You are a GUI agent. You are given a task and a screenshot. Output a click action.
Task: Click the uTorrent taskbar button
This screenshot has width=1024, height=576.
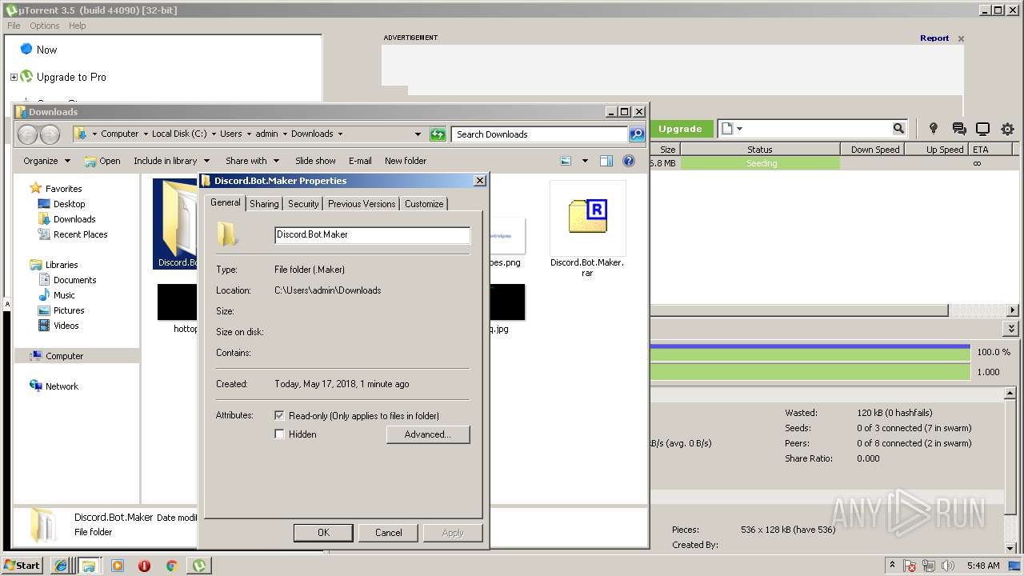(198, 566)
